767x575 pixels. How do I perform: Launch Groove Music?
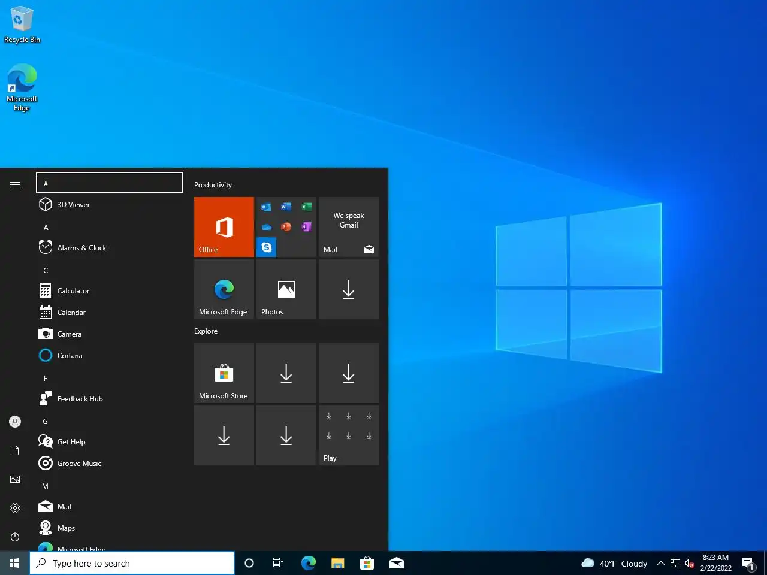coord(110,464)
